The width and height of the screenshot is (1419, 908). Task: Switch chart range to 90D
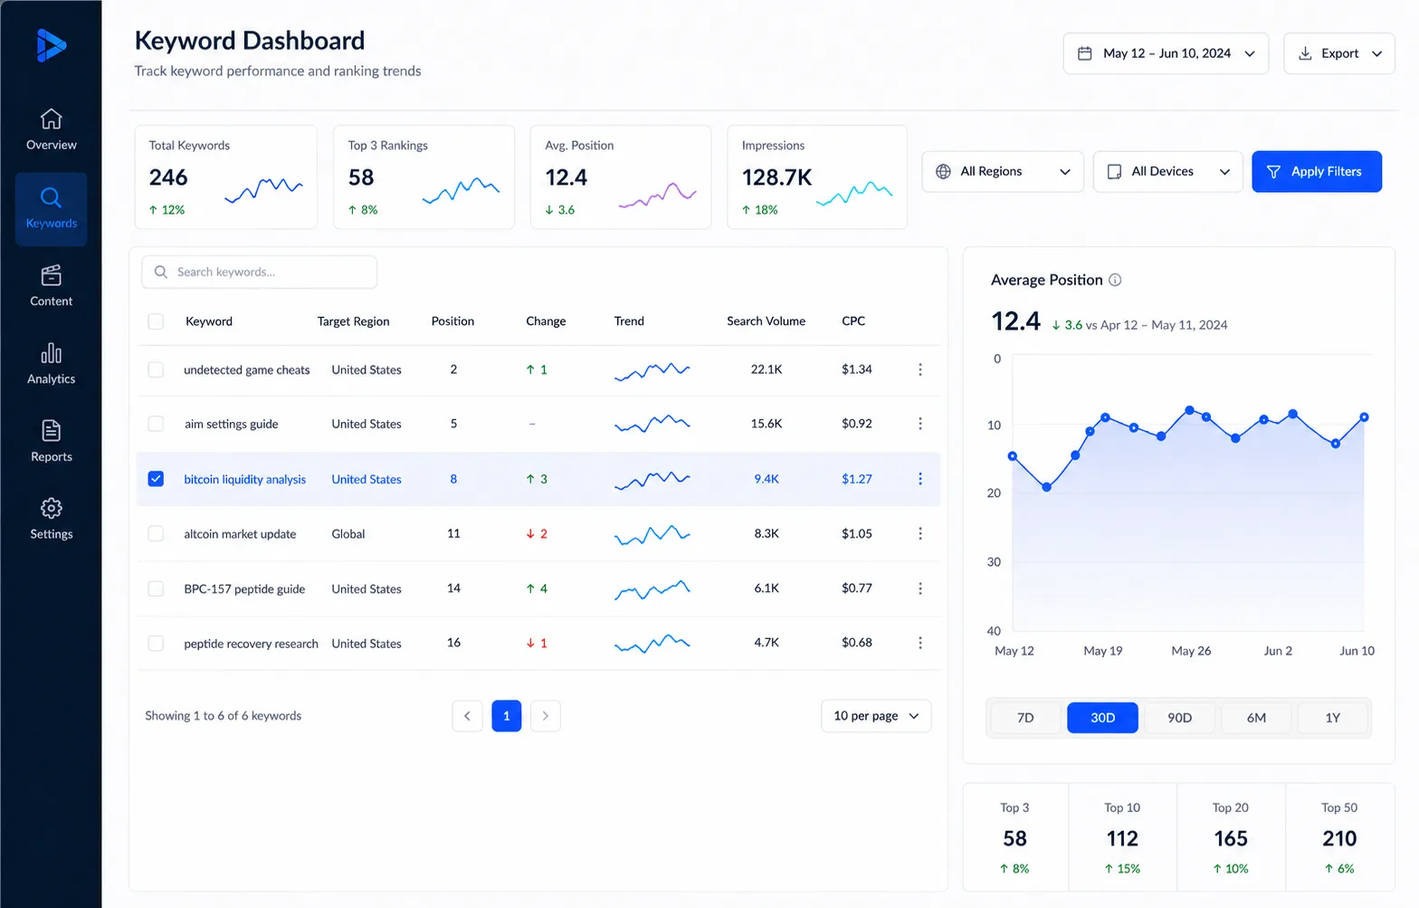tap(1179, 718)
